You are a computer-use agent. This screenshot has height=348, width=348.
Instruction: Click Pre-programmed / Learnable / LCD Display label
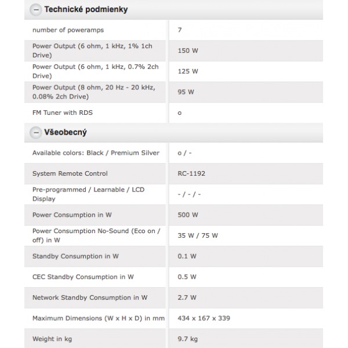(x=88, y=194)
